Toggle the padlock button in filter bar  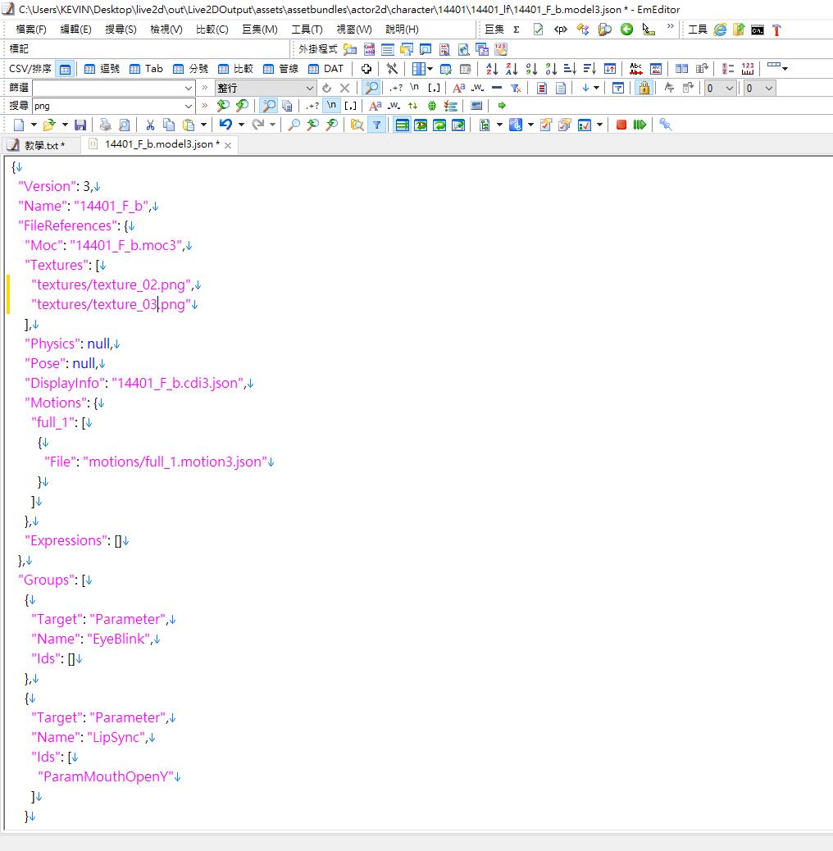[644, 88]
